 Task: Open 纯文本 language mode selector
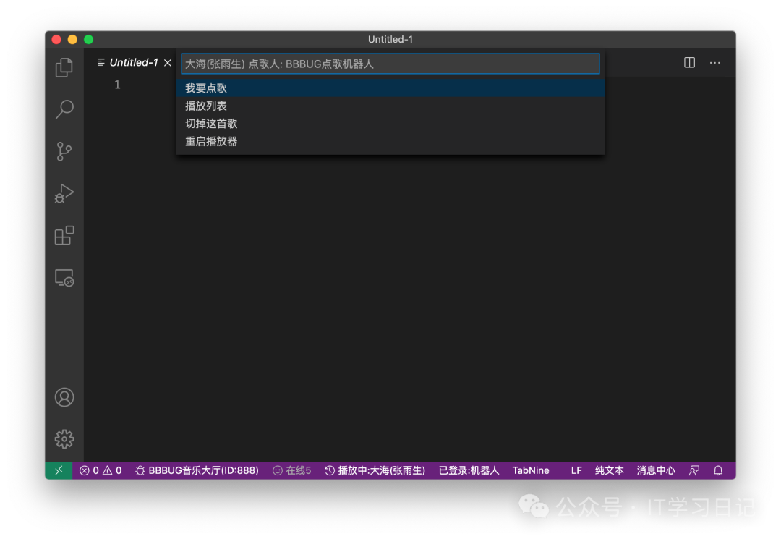pos(609,470)
